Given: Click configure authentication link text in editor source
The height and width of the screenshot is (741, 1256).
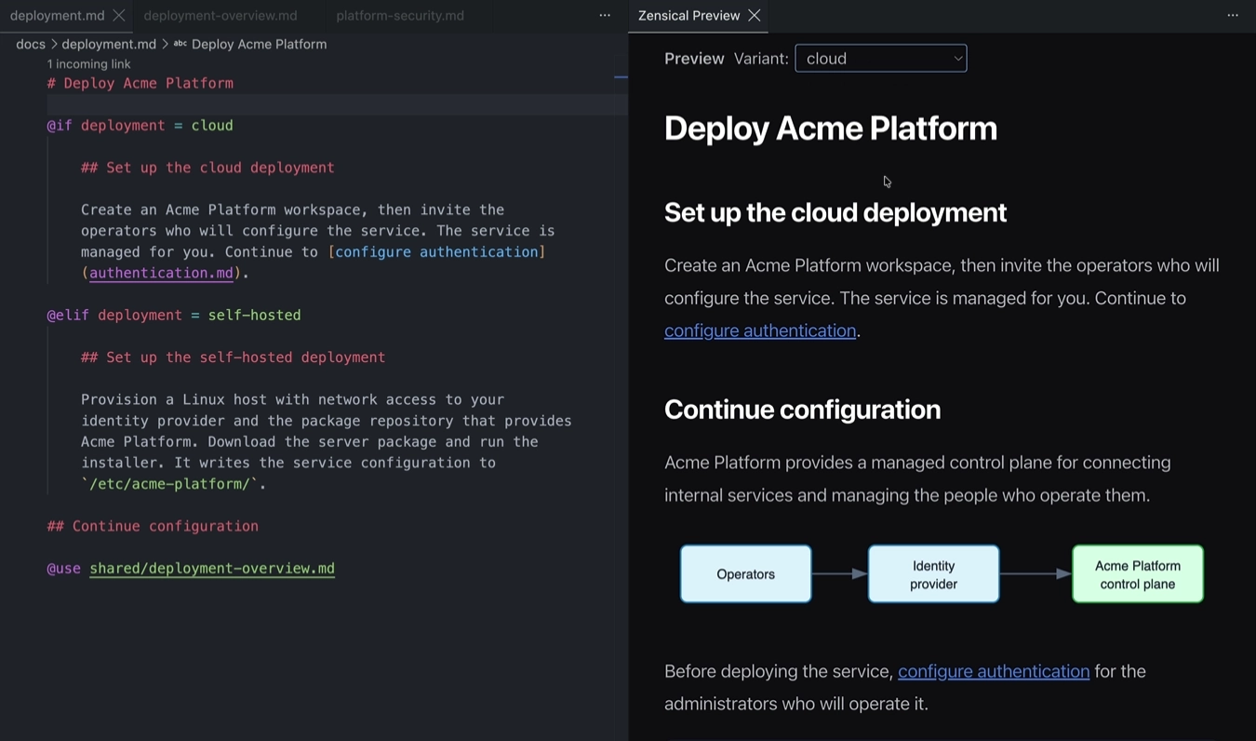Looking at the screenshot, I should pyautogui.click(x=436, y=251).
